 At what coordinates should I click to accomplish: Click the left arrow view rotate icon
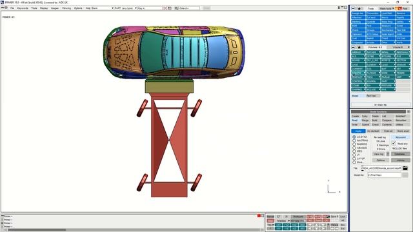[x=310, y=229]
